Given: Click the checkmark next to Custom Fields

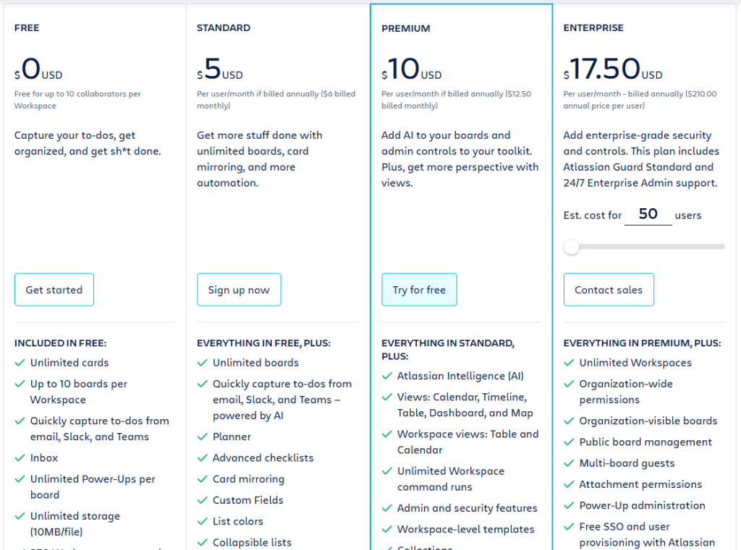Looking at the screenshot, I should (x=202, y=500).
